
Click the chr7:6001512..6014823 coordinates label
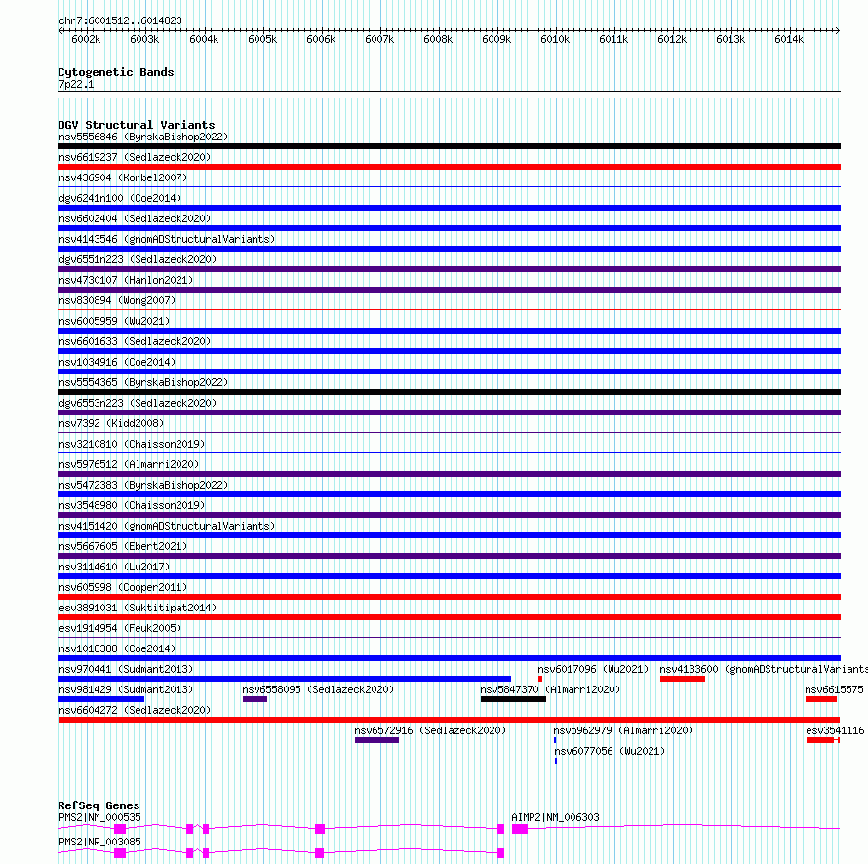(120, 20)
